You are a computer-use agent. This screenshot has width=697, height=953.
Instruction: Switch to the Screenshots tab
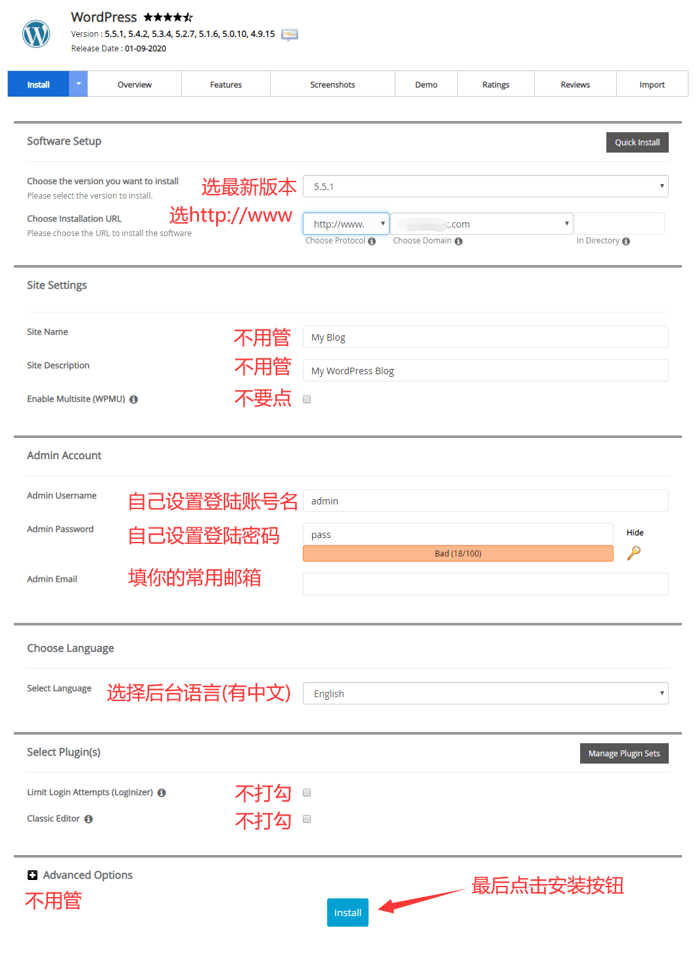pos(332,85)
